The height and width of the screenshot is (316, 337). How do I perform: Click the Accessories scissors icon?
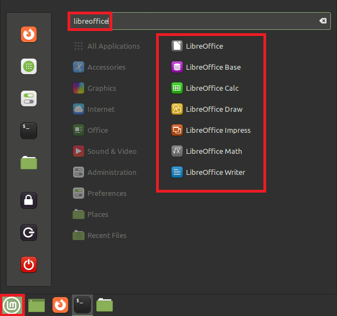pos(79,67)
